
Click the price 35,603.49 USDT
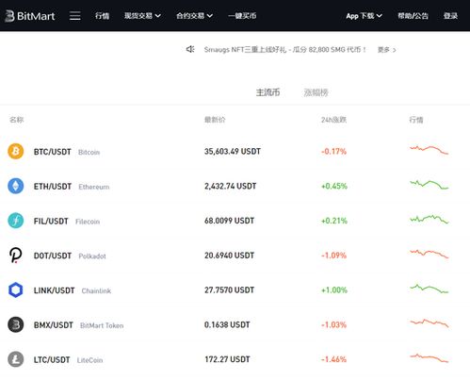coord(233,152)
